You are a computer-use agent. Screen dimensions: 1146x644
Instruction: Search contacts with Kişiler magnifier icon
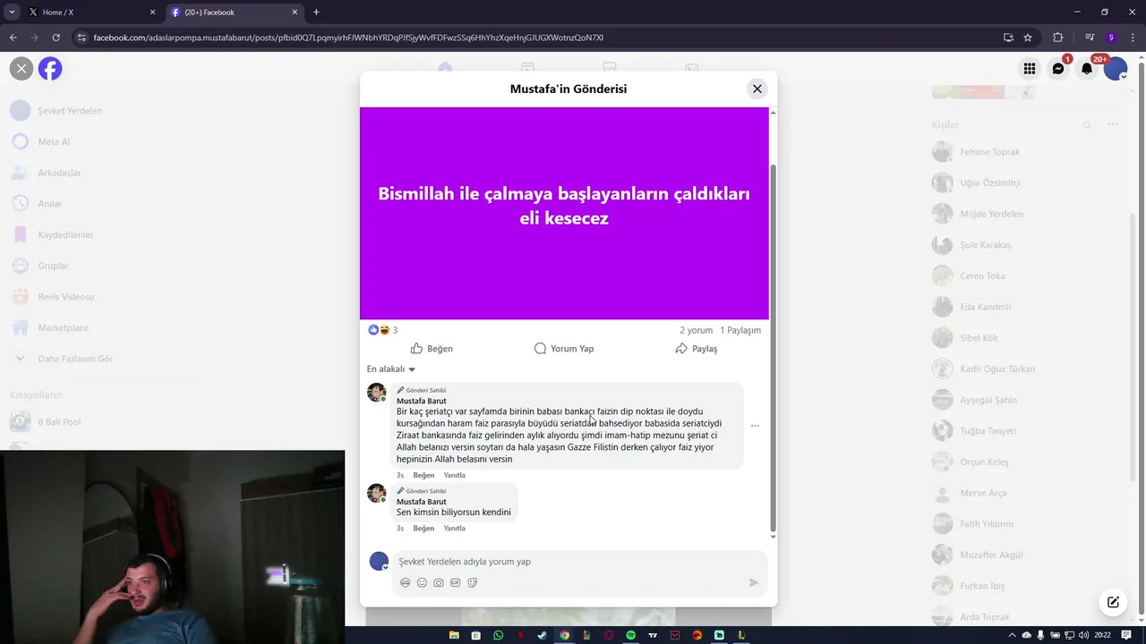[x=1088, y=125]
